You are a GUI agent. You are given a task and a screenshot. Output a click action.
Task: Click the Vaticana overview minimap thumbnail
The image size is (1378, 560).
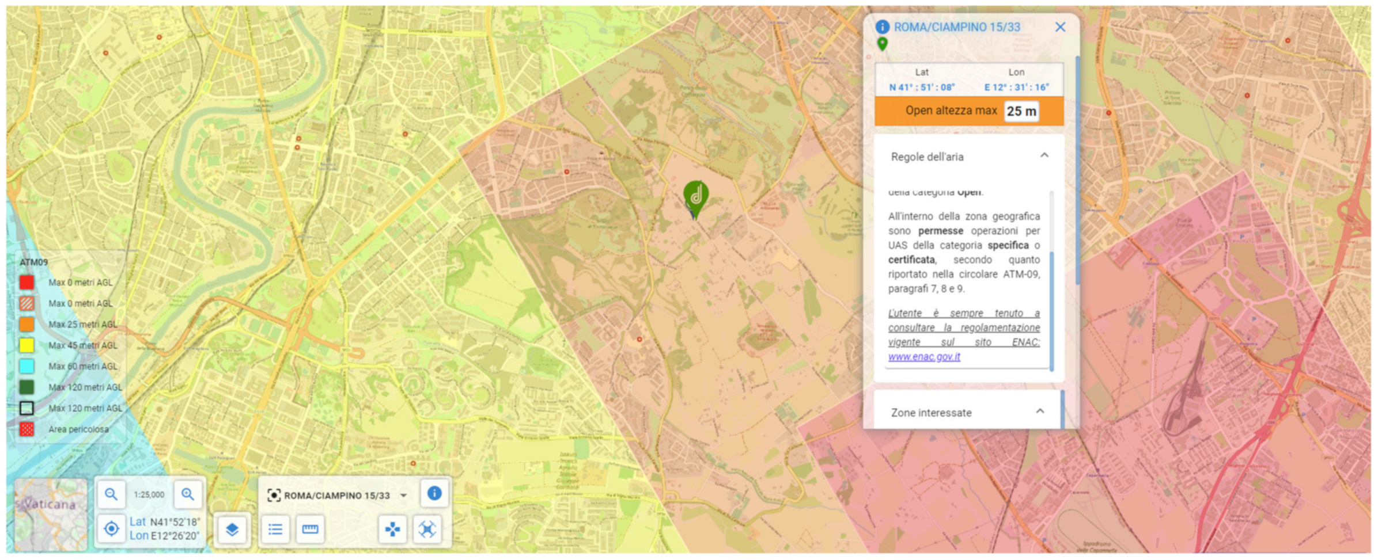[x=51, y=514]
